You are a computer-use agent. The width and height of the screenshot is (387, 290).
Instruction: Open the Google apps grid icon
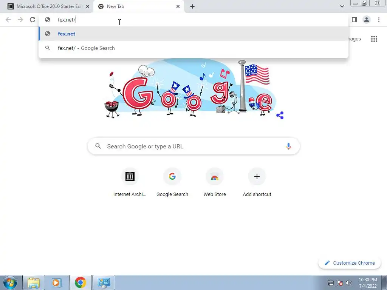coord(374,39)
